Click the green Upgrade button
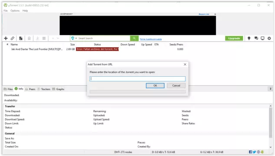Screen dimensions: 275x156 click(x=234, y=38)
